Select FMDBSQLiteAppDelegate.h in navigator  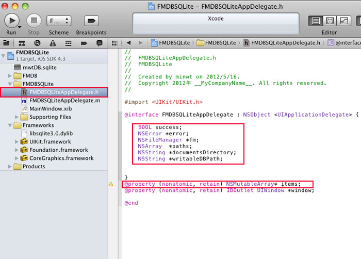tap(54, 92)
